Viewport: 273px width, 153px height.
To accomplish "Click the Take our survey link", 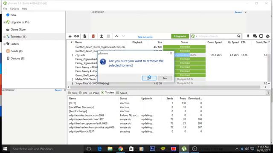I will (145, 37).
